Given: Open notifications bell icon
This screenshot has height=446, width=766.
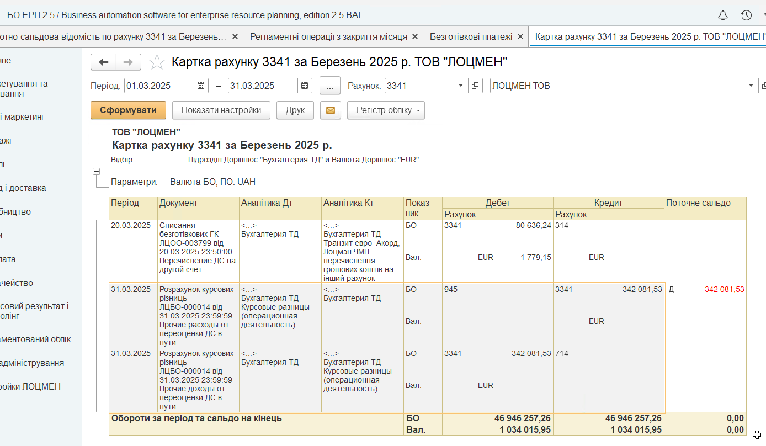Looking at the screenshot, I should (722, 15).
